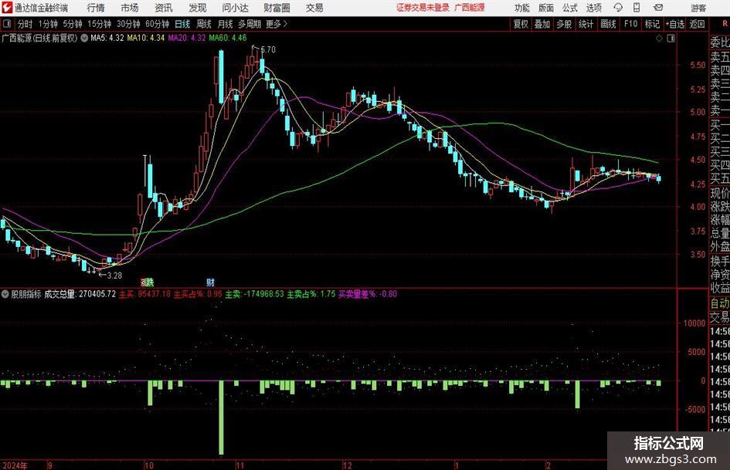Click the 通达信 red logo icon

[x=7, y=8]
